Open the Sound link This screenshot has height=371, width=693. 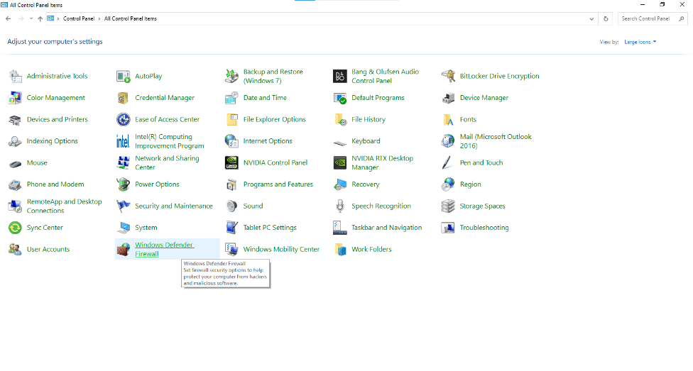[253, 206]
